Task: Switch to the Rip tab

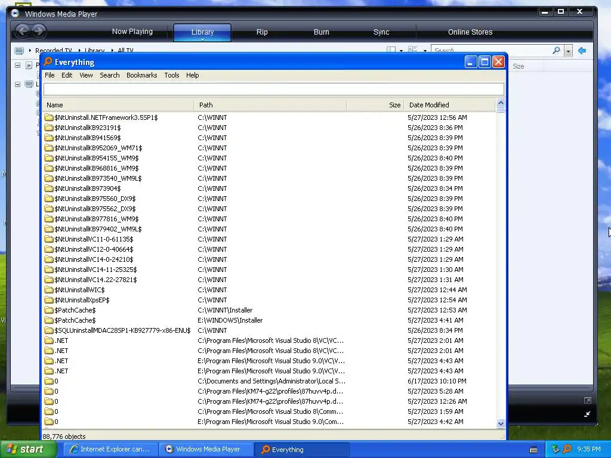Action: [x=262, y=32]
